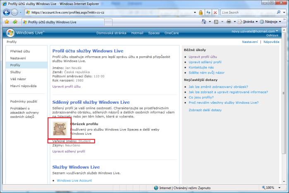This screenshot has height=193, width=289.
Task: Open Nastavení link at top right
Action: pyautogui.click(x=250, y=42)
